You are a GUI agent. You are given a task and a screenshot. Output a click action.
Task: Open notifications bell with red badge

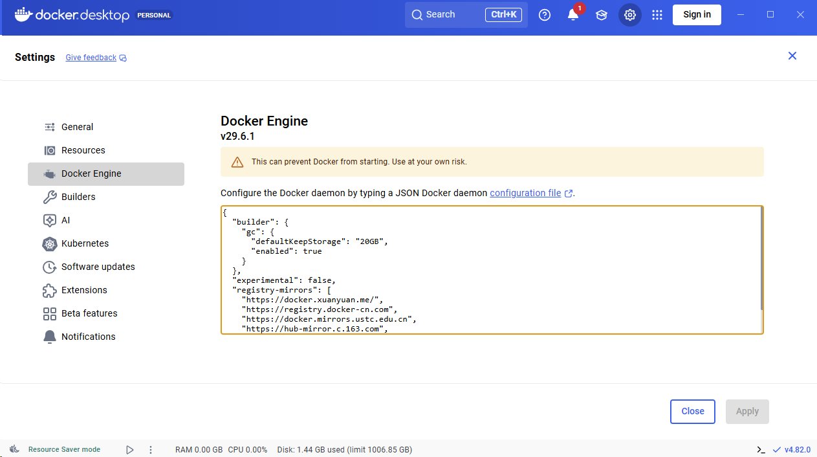tap(573, 14)
